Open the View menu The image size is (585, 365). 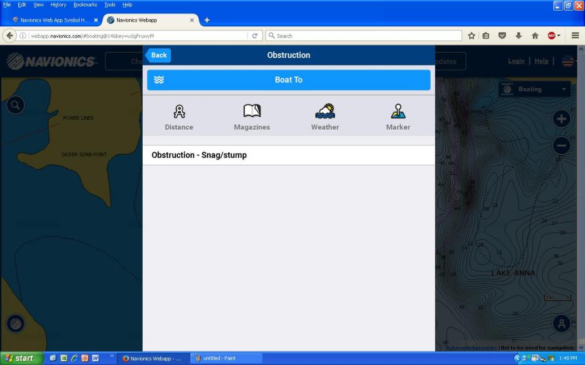(x=39, y=5)
